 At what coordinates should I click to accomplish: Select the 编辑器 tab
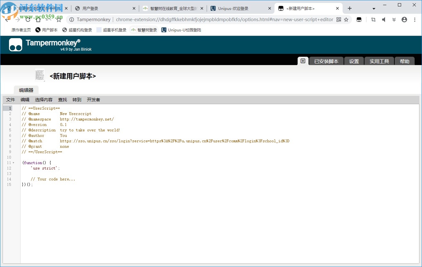tap(26, 90)
